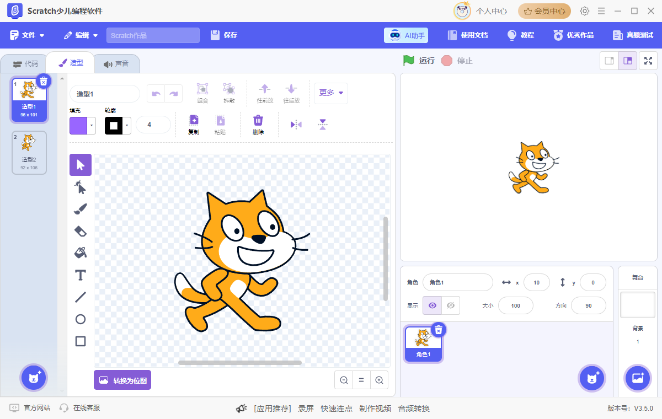Click the purple fill color swatch
Viewport: 662px width, 419px height.
[x=78, y=126]
